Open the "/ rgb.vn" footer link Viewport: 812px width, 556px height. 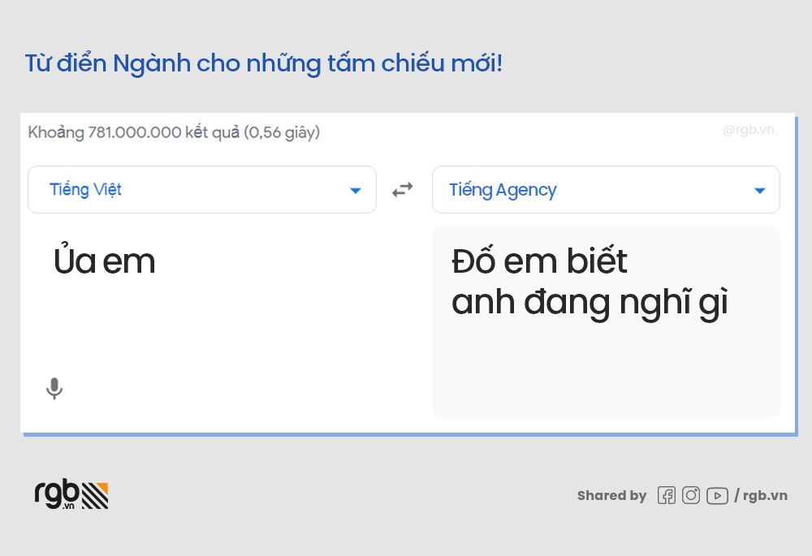tap(761, 495)
